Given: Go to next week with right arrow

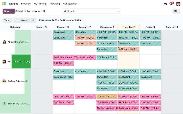Looking at the screenshot, I should click(33, 20).
